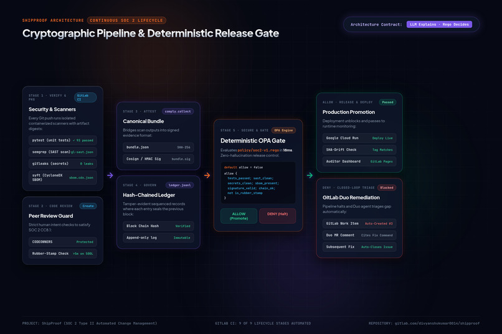The height and width of the screenshot is (334, 502).
Task: Select the Rubber-Stamp Check row
Action: pos(63,254)
